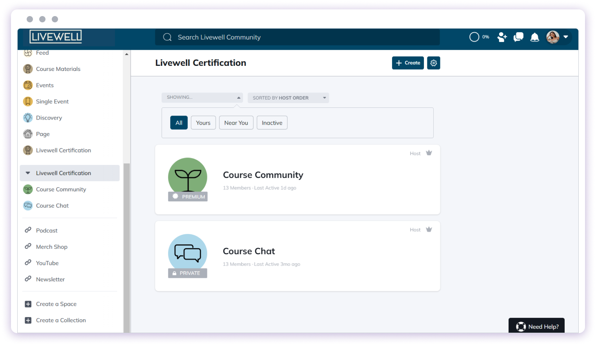This screenshot has width=596, height=346.
Task: Collapse the Livewell Certification collection
Action: point(28,173)
